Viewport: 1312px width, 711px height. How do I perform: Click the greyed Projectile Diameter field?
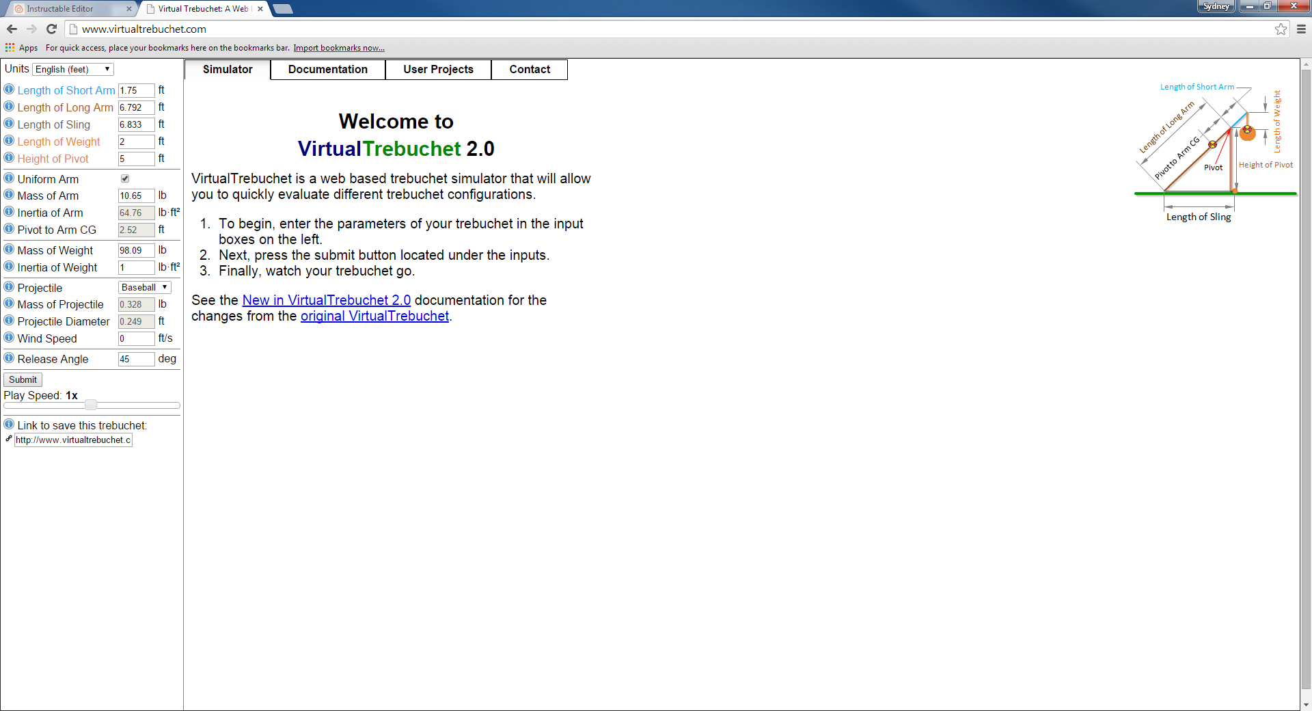(x=136, y=321)
